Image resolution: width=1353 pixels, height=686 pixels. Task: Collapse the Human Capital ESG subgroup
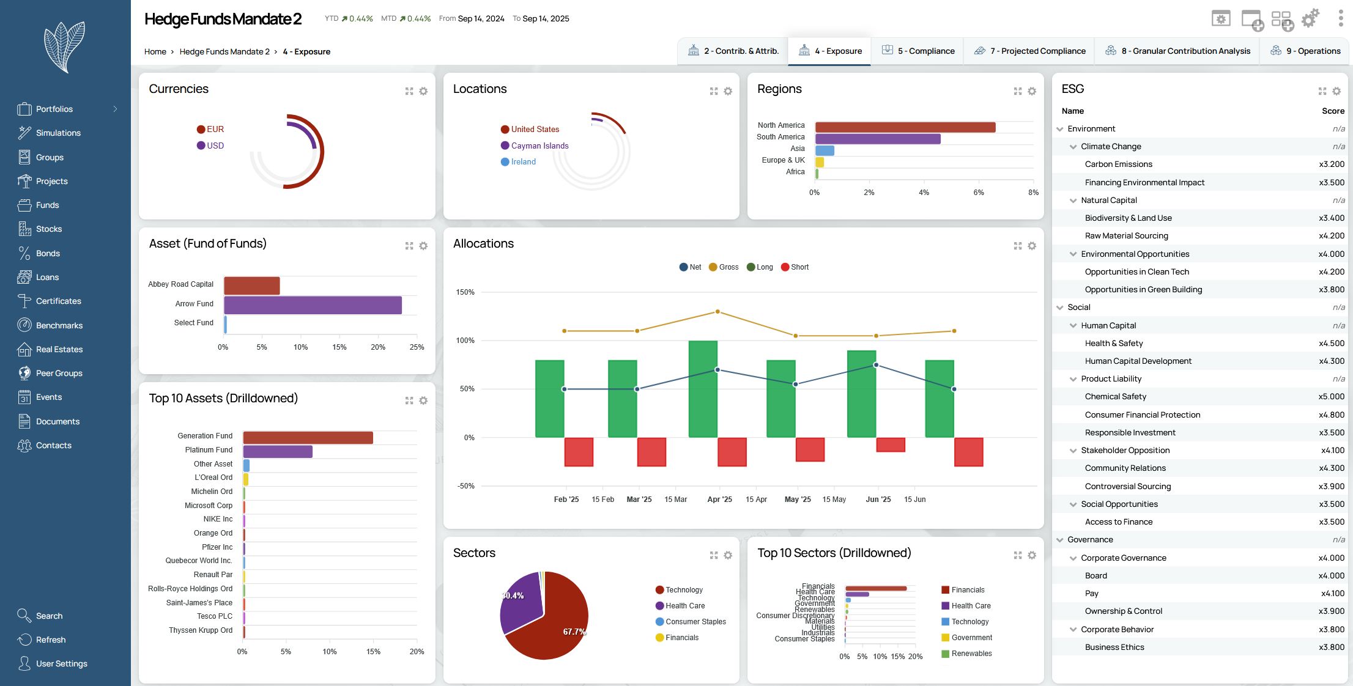click(x=1073, y=326)
